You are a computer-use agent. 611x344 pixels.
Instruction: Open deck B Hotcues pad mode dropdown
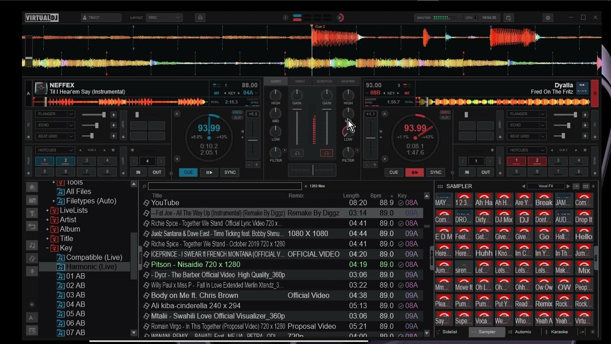coord(527,150)
